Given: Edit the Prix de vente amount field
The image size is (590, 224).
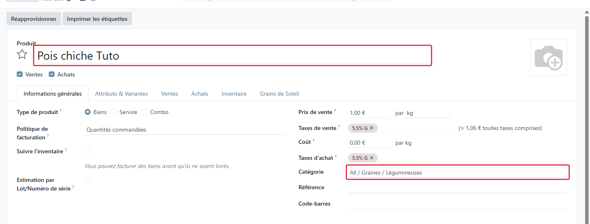Looking at the screenshot, I should (x=370, y=113).
